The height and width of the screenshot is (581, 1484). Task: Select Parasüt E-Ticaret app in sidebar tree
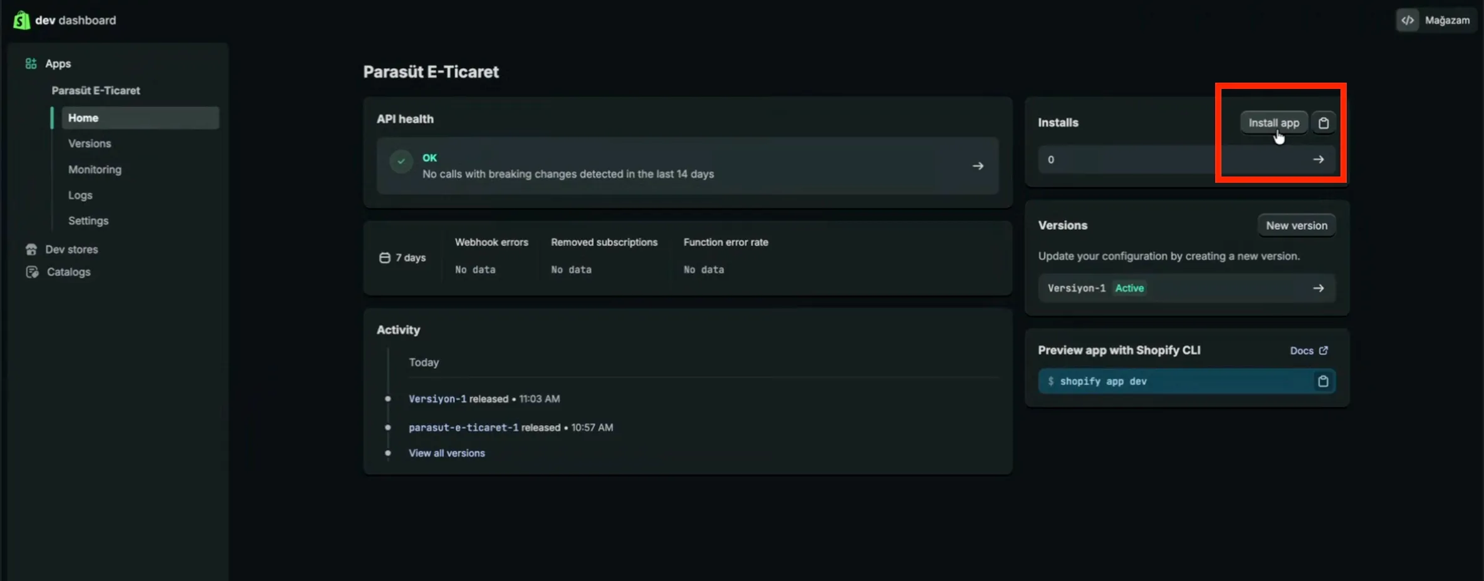click(x=96, y=90)
